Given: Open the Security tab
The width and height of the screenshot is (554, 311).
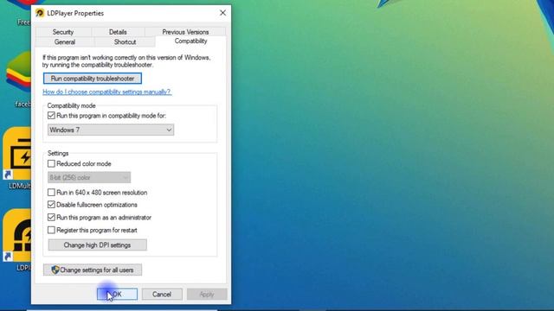Looking at the screenshot, I should click(63, 32).
